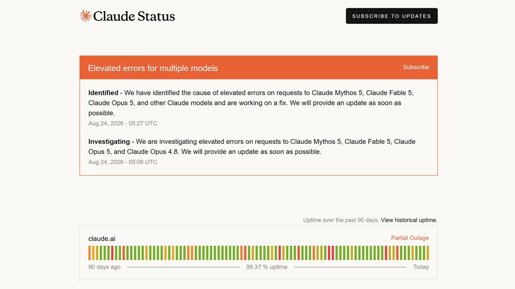Select timestamp Aug 24, 2026 - 05:06 UTC
Viewport: 515px width, 289px height.
pos(123,162)
